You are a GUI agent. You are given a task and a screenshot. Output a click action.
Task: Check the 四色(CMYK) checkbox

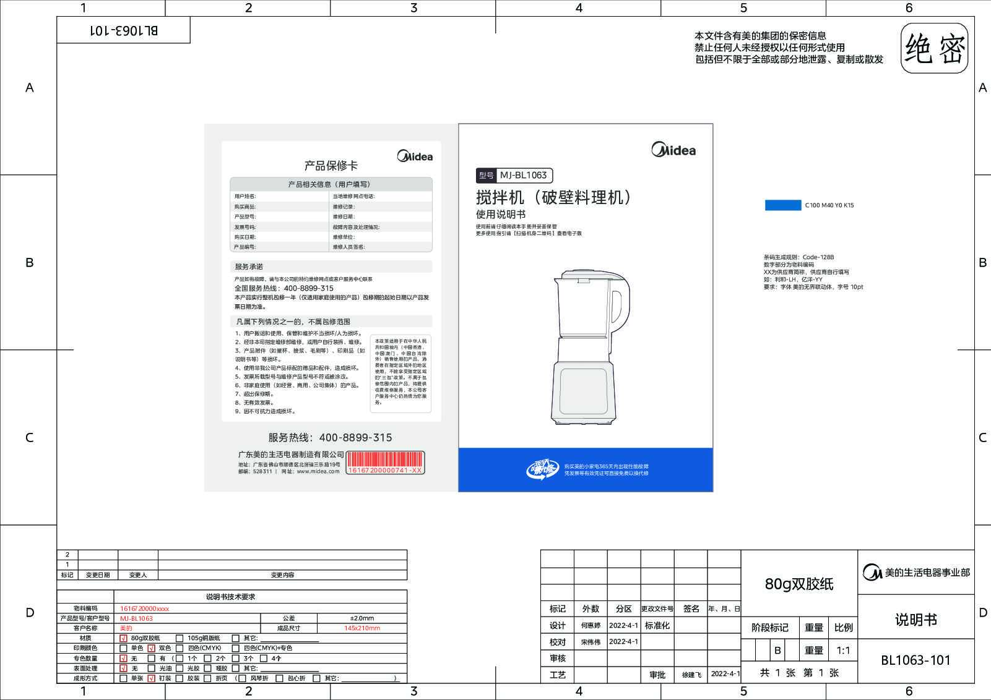click(180, 648)
